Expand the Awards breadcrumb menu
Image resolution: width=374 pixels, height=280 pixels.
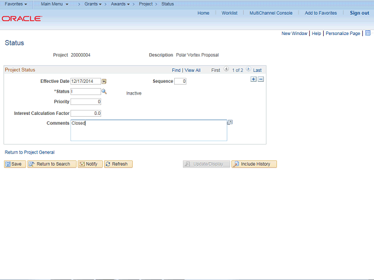click(x=120, y=4)
